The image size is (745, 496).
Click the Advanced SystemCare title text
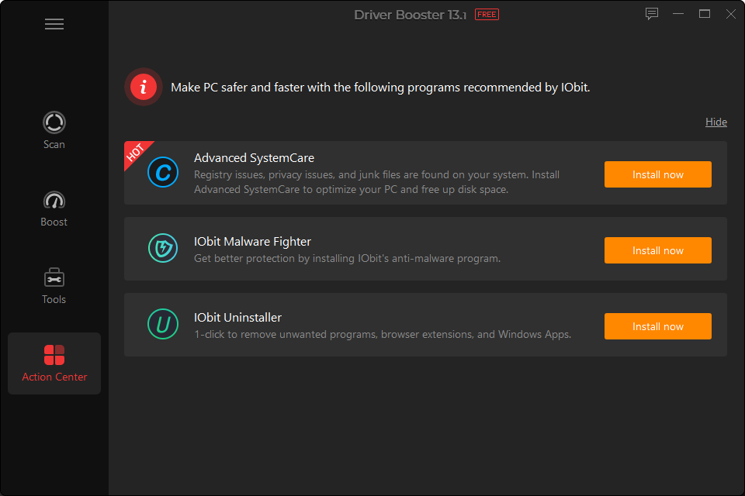coord(254,158)
